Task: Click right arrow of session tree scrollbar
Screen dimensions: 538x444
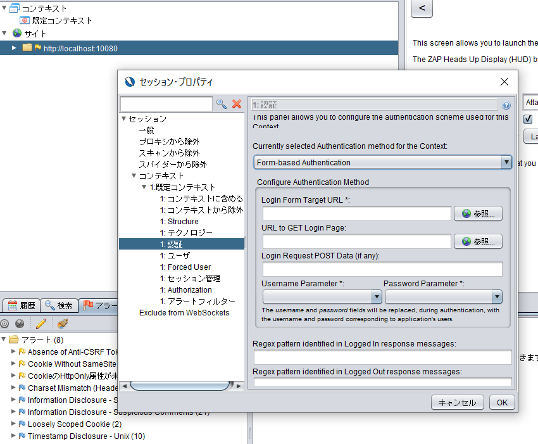Action: [x=239, y=386]
